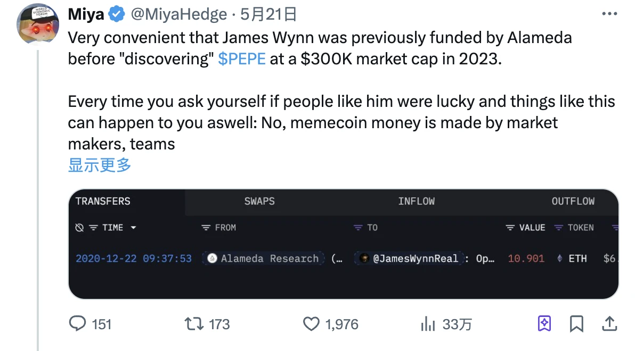The width and height of the screenshot is (635, 351).
Task: Expand the TIME column sort arrow
Action: [133, 228]
